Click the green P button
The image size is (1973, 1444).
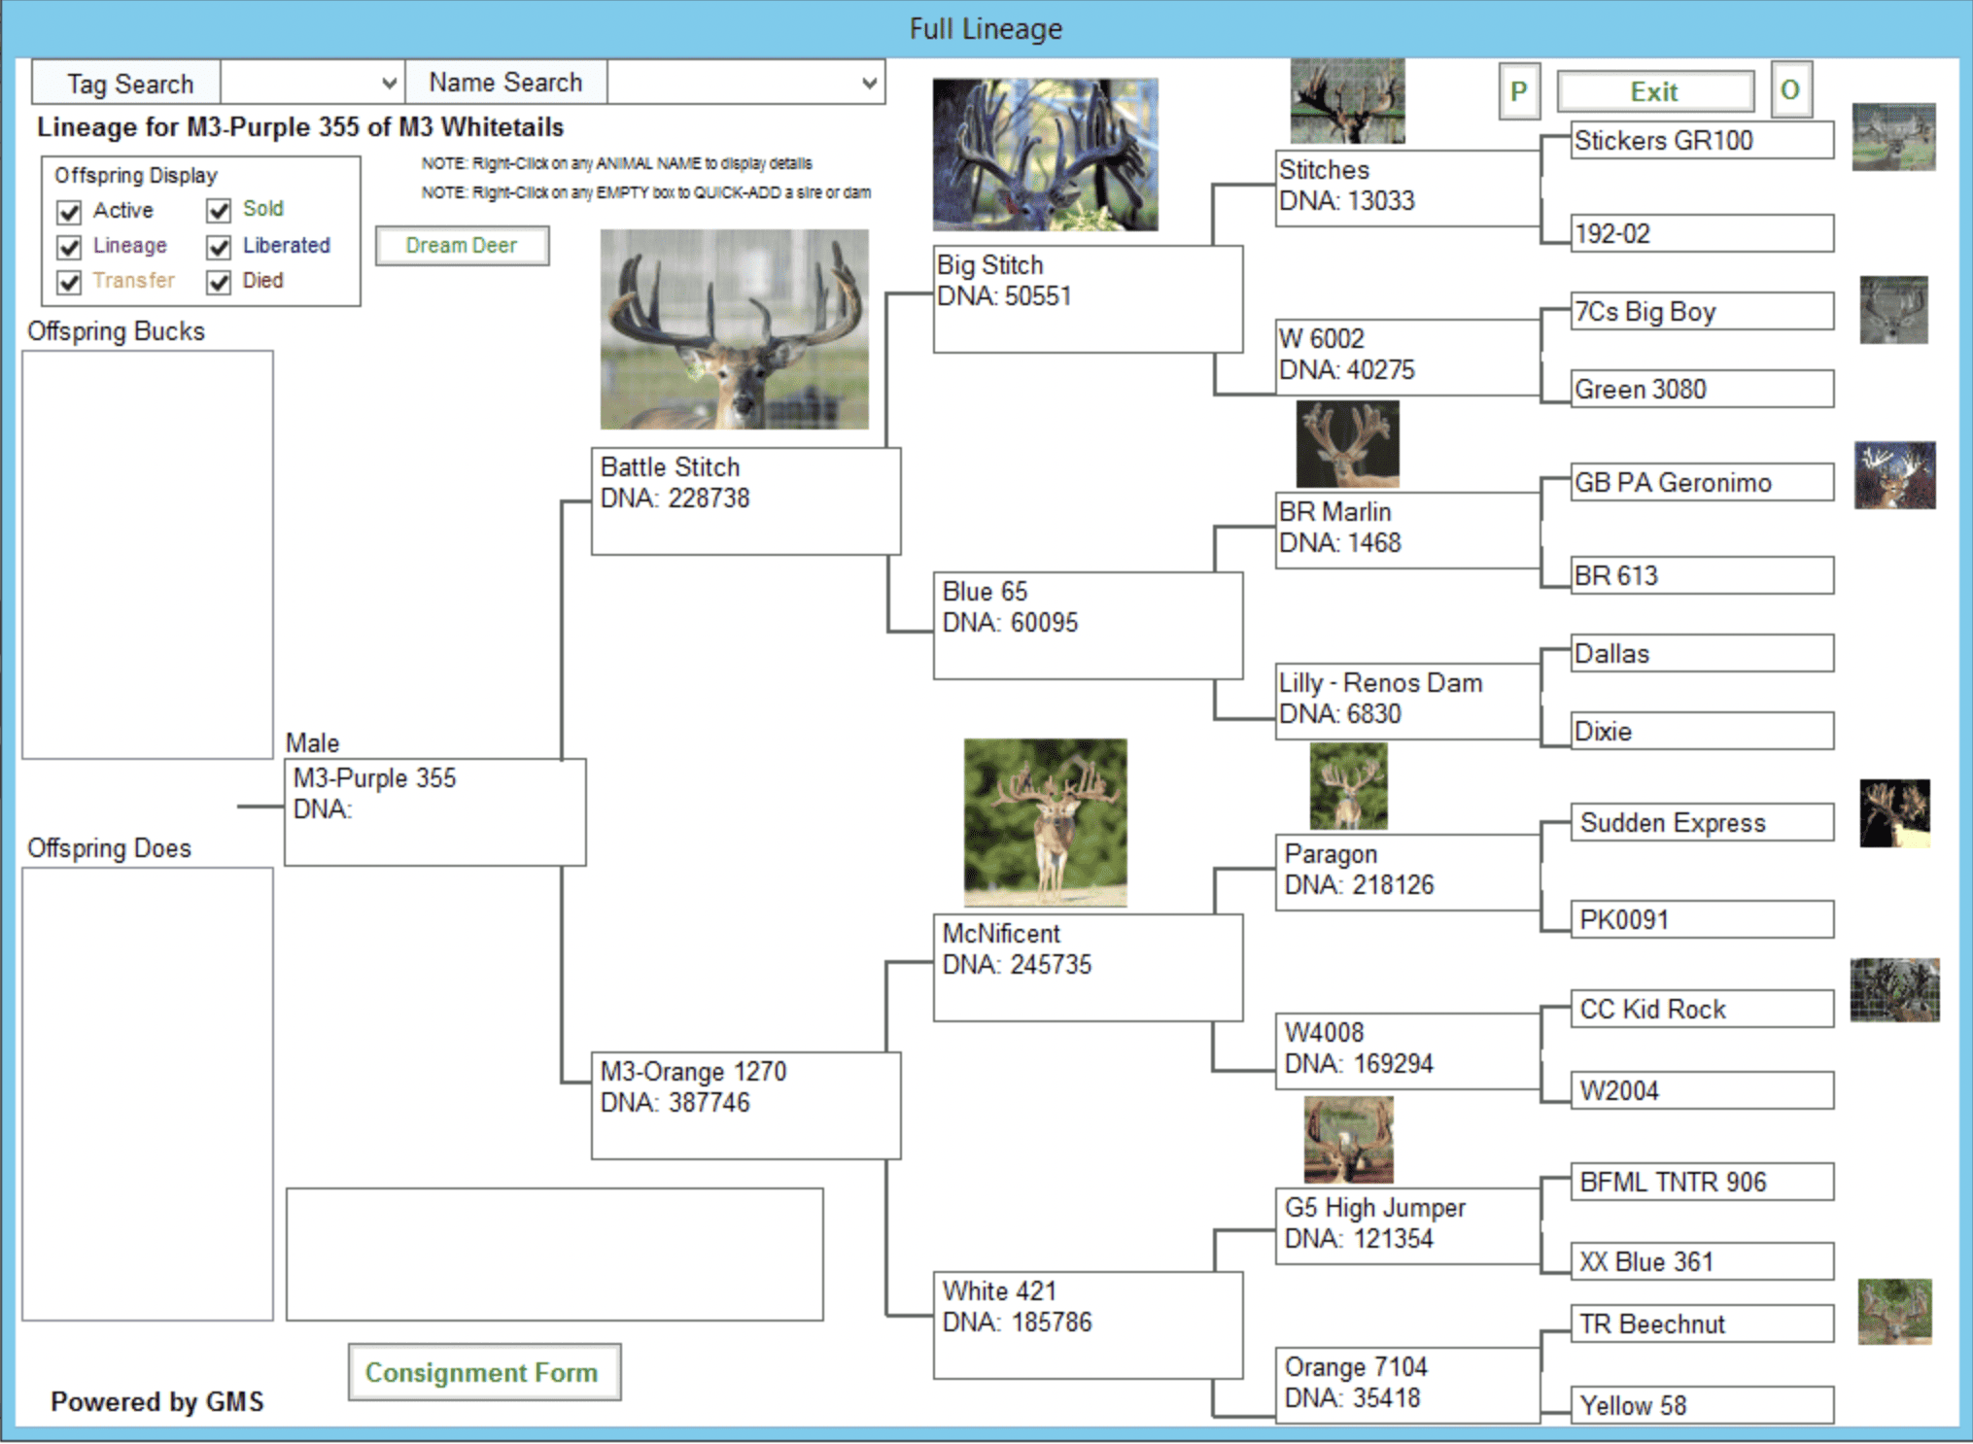1518,91
